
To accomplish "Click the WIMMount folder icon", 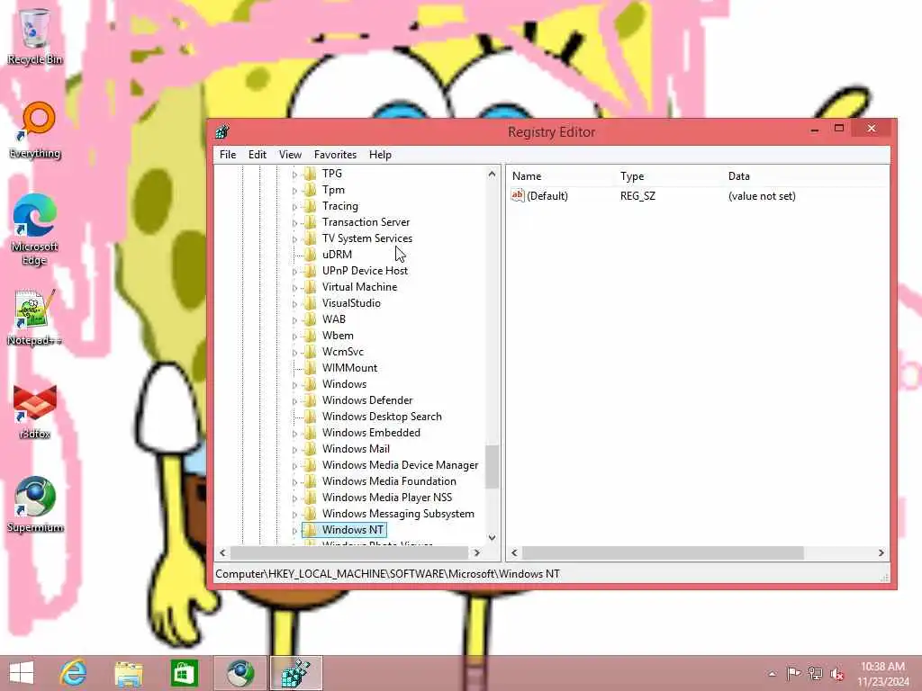I will [310, 368].
